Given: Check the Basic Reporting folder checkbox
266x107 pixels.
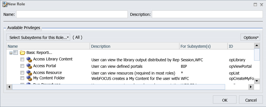Looking at the screenshot, I should click(x=15, y=53).
